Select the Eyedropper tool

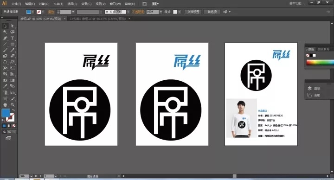(5, 86)
